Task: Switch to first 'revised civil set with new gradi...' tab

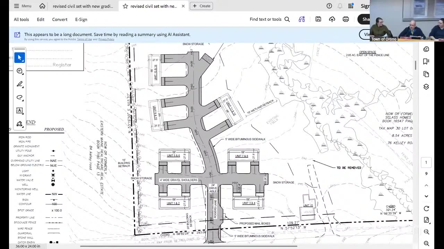Action: [x=83, y=6]
